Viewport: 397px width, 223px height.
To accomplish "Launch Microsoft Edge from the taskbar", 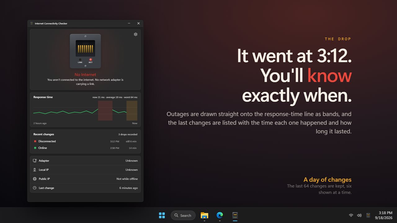I will click(x=220, y=215).
